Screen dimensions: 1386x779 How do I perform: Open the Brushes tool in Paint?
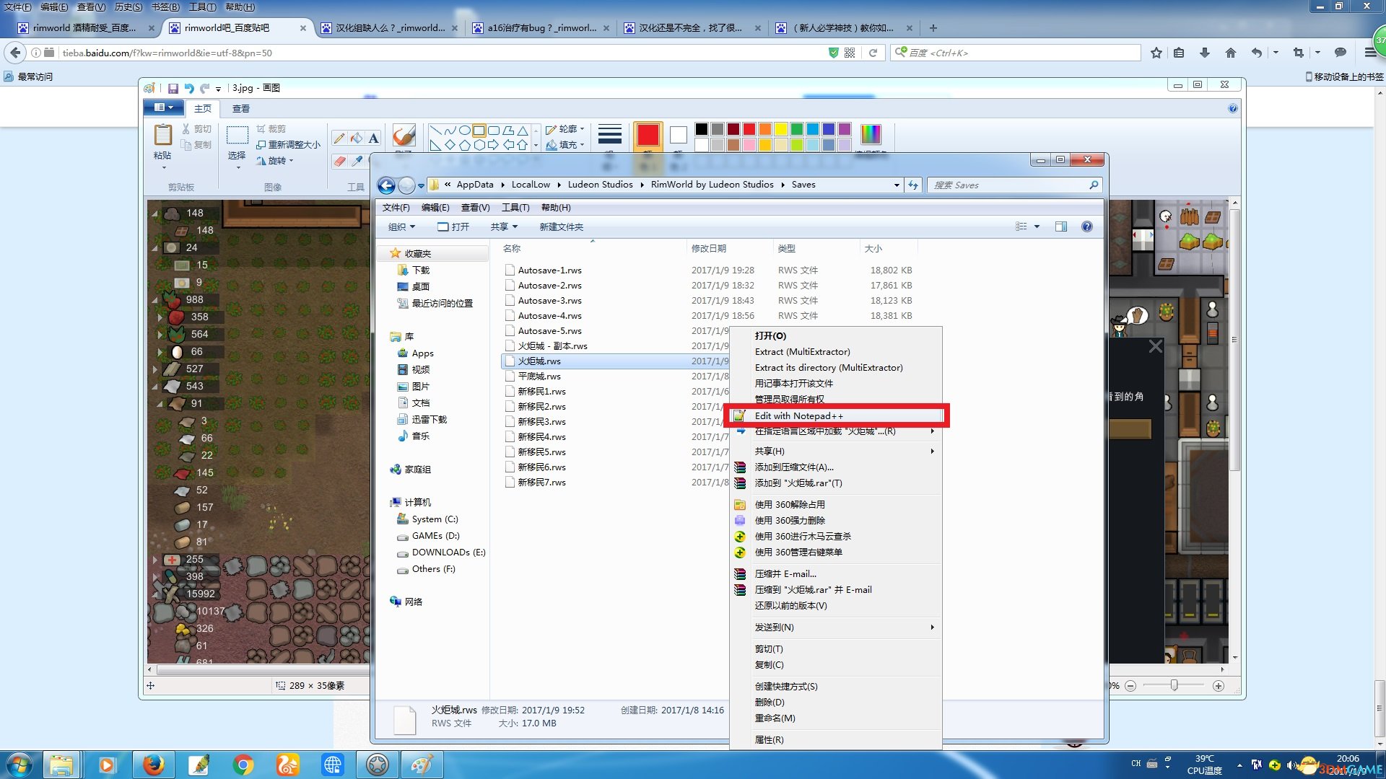click(x=404, y=136)
